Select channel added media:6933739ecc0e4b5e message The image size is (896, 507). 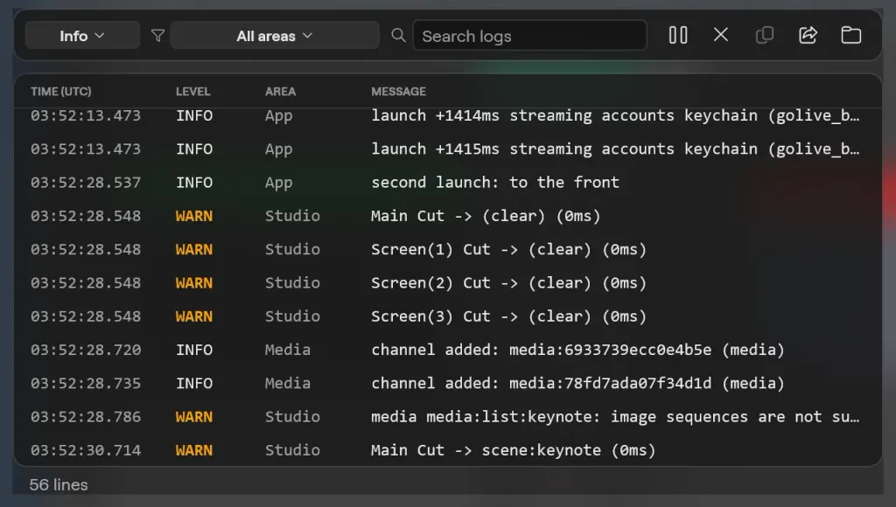point(577,350)
